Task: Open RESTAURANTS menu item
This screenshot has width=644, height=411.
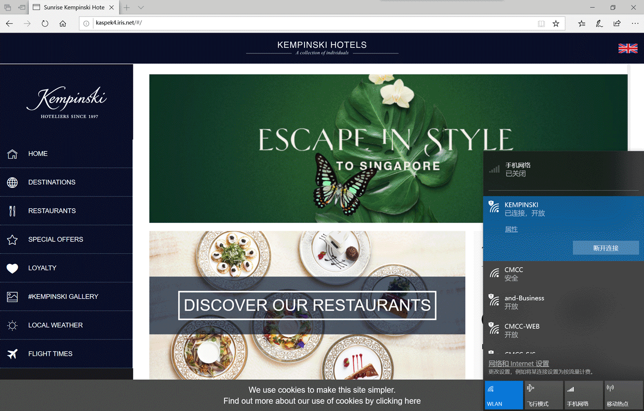Action: click(66, 211)
